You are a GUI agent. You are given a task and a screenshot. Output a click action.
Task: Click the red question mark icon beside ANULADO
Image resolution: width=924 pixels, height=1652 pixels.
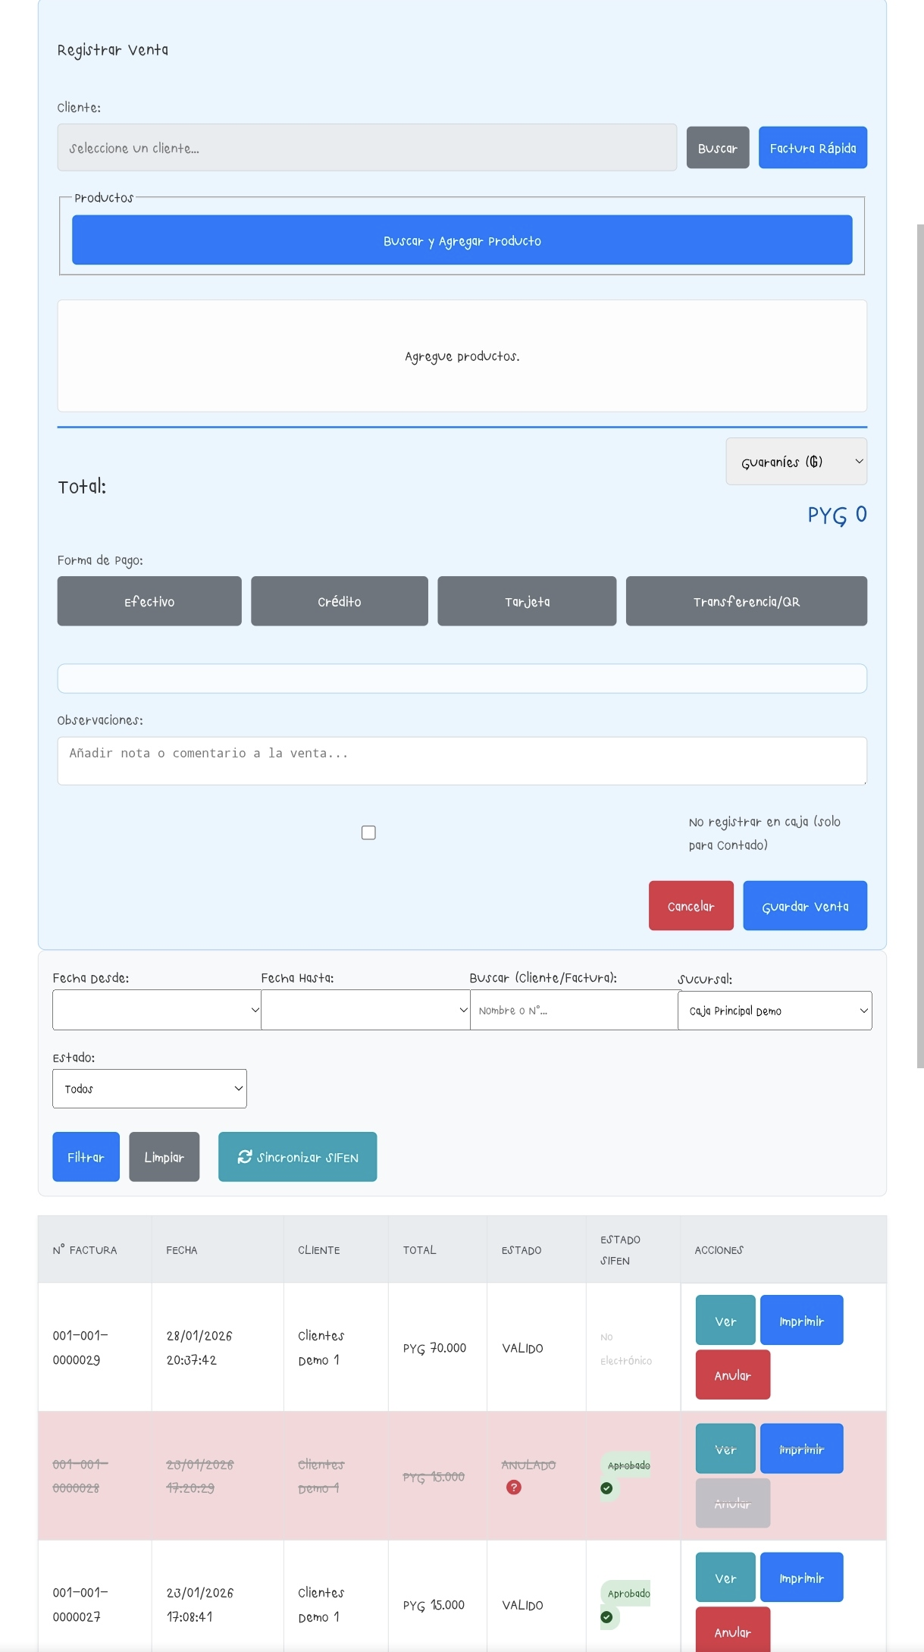pyautogui.click(x=514, y=1487)
